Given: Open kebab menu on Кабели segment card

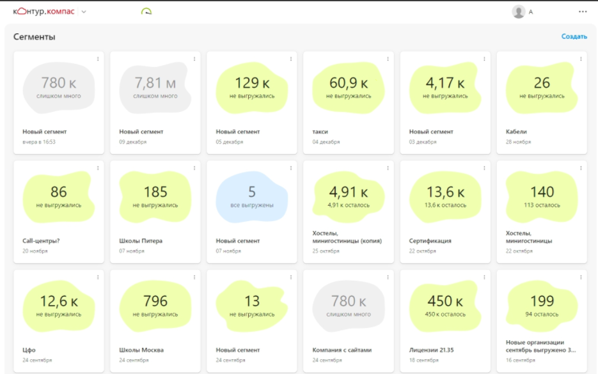Looking at the screenshot, I should (581, 59).
